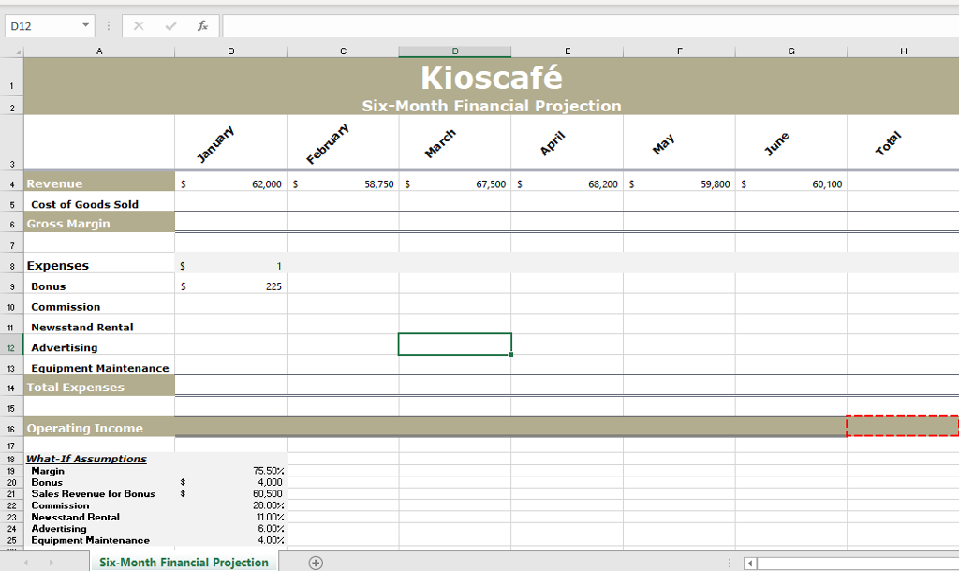The image size is (959, 571).
Task: Click the Revenue label cell
Action: (99, 183)
